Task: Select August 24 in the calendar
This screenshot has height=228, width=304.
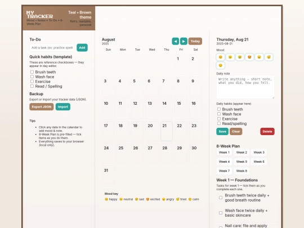Action: coord(108,154)
